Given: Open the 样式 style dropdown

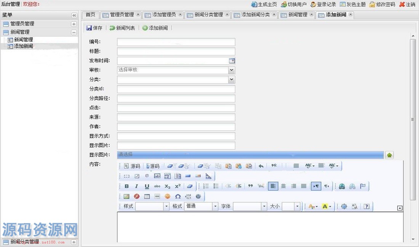Looking at the screenshot, I should coord(166,206).
